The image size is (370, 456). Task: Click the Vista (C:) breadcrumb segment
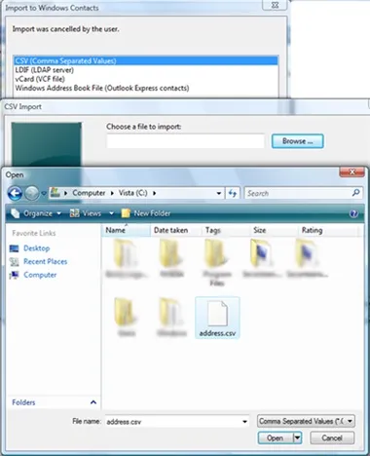(132, 193)
